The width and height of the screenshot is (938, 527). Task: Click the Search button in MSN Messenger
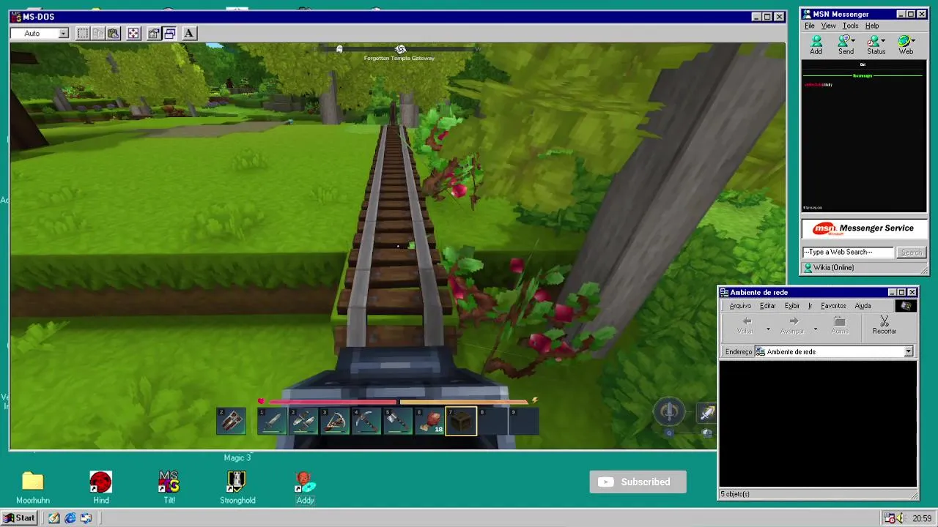912,253
